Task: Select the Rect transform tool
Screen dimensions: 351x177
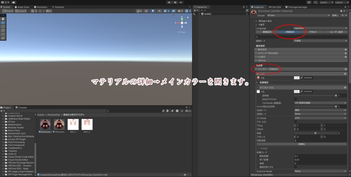Action: (3, 34)
